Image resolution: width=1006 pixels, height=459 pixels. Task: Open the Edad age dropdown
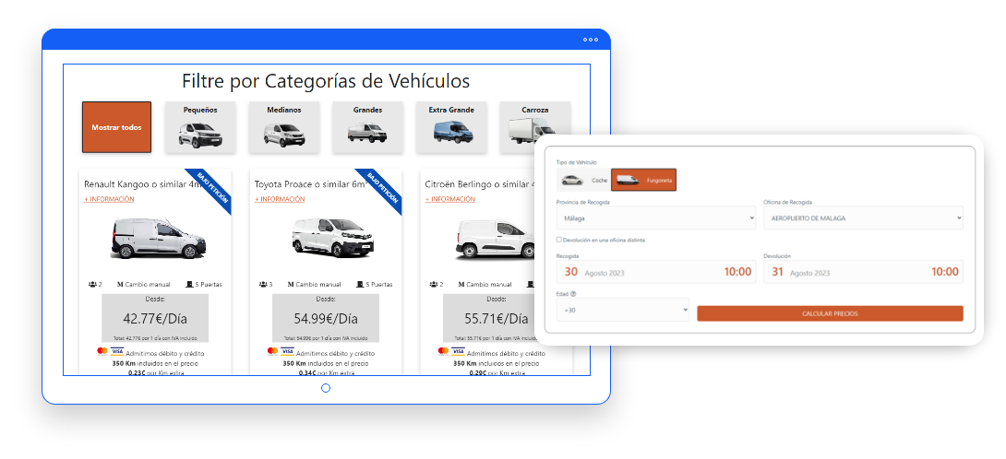point(623,312)
